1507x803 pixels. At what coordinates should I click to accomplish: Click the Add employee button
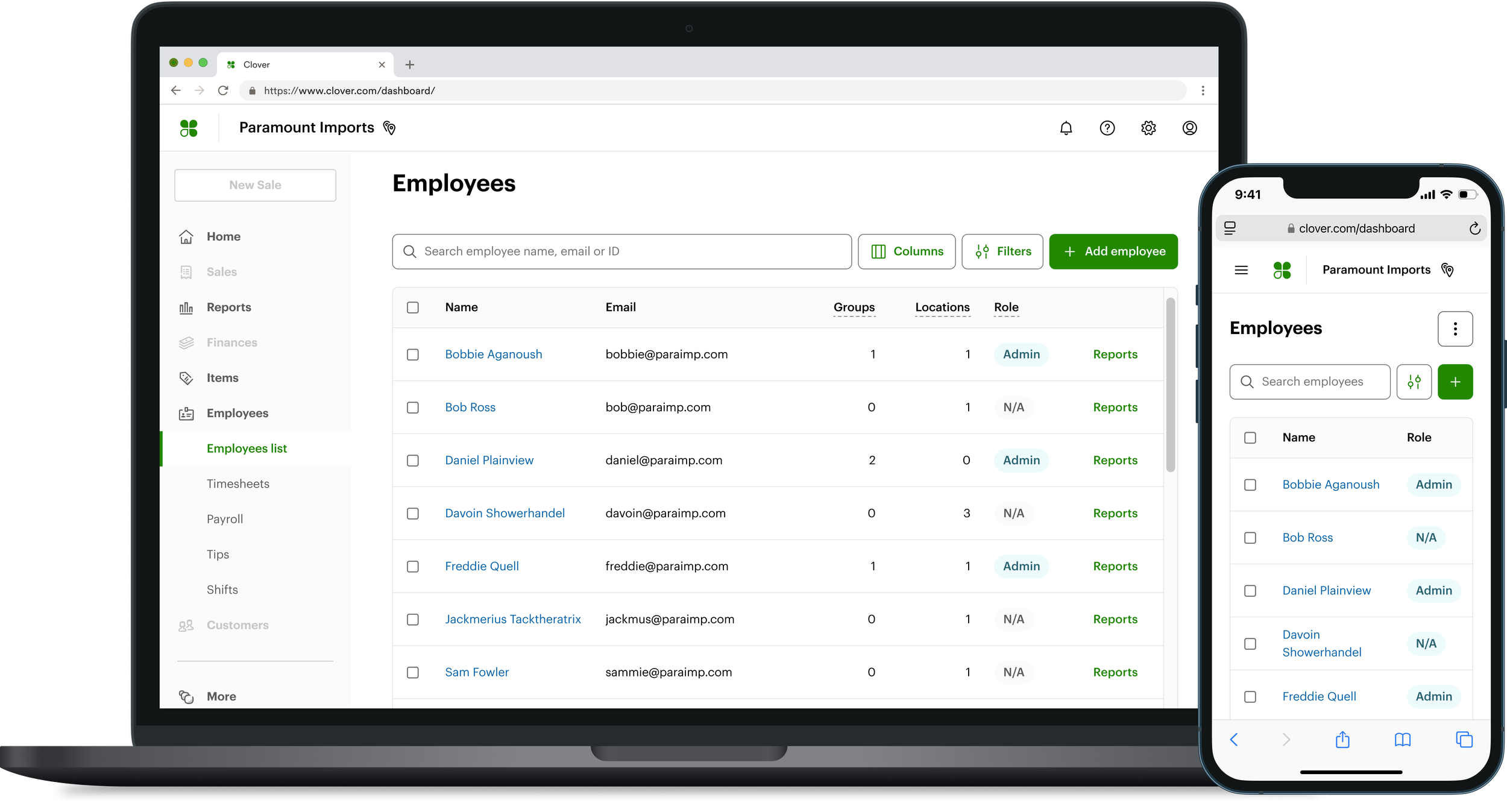pos(1113,251)
